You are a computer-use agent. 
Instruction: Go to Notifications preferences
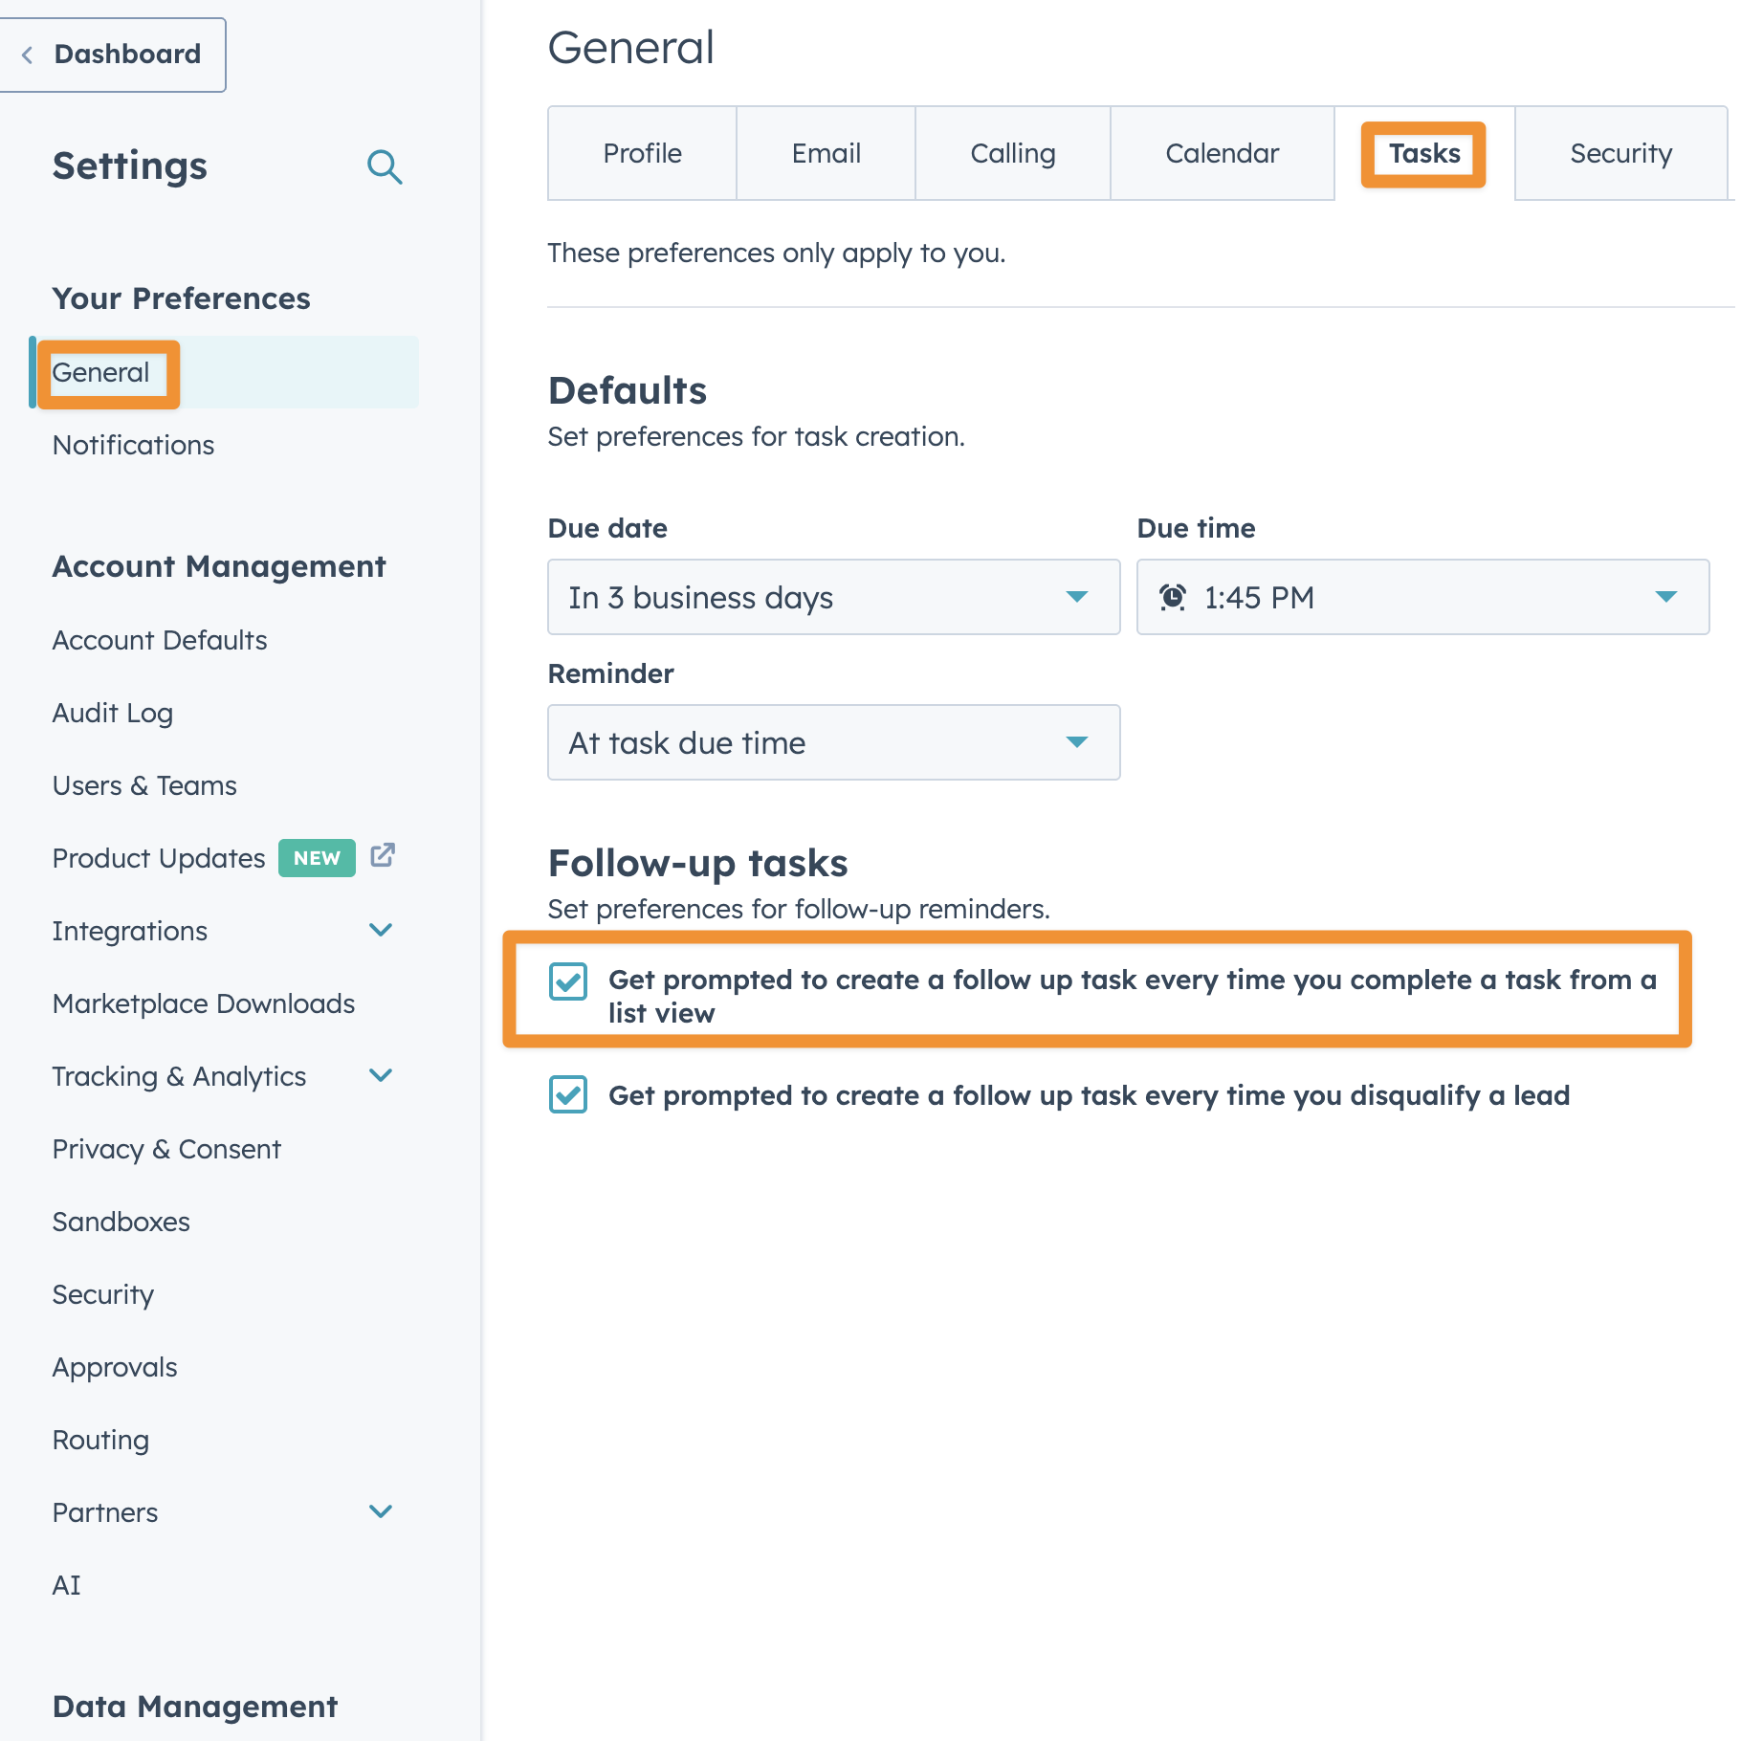[x=134, y=446]
